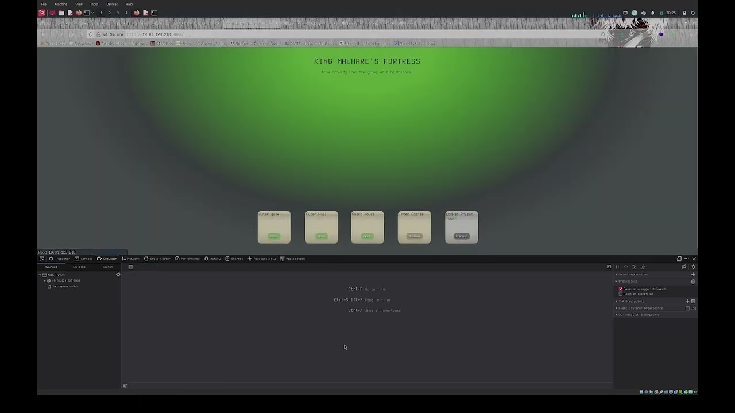Open the Memory devtools tab
Screen dimensions: 735x413
[212, 259]
